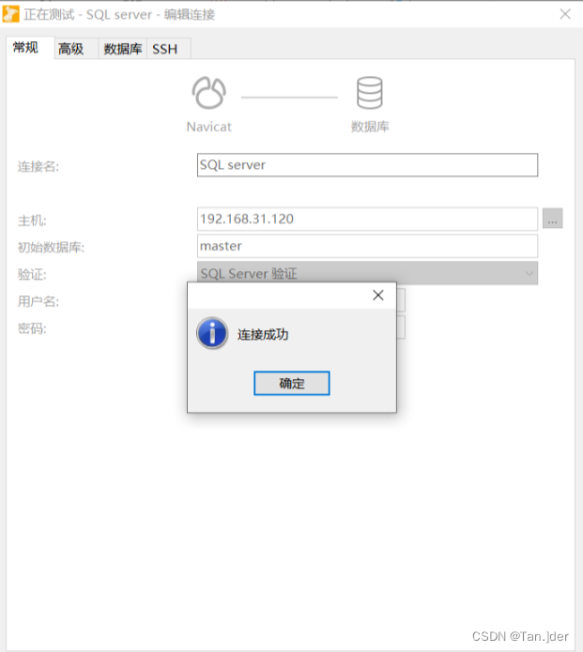Click the 初始数据库 label
This screenshot has height=652, width=583.
coord(51,248)
